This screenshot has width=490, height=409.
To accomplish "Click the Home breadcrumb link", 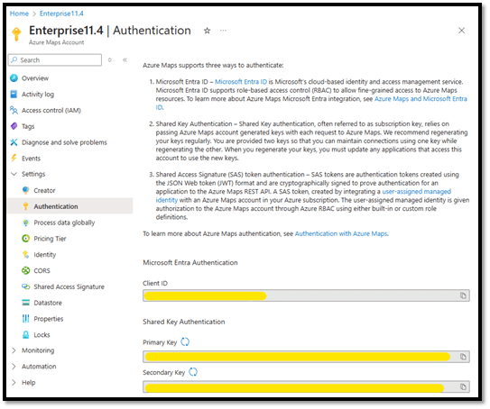I will (19, 14).
